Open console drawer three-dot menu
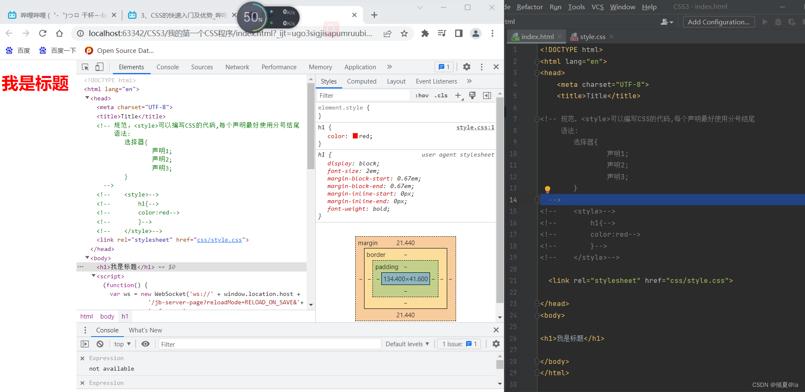 coord(85,330)
